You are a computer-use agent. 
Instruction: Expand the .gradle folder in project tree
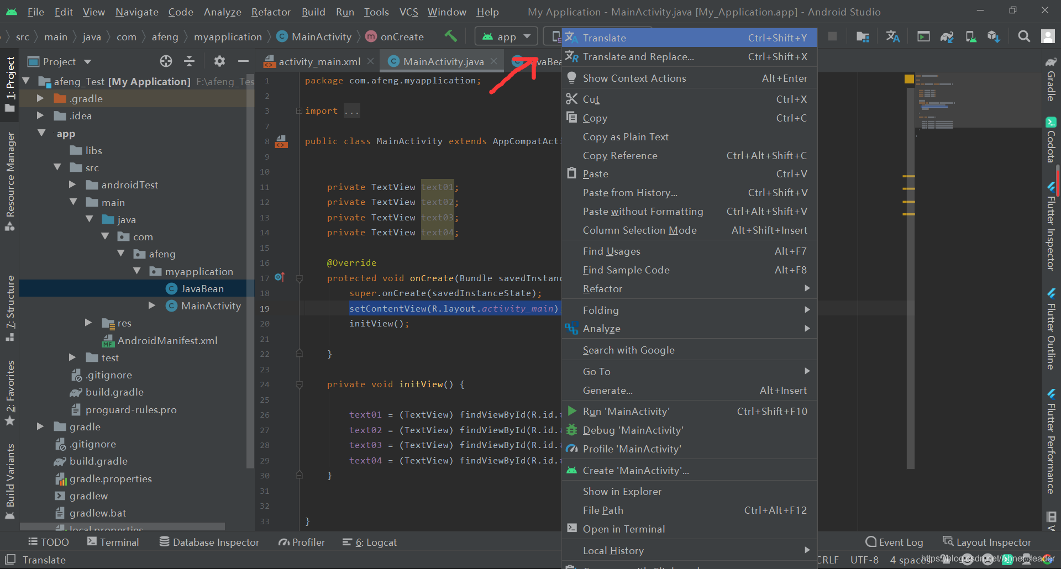coord(40,98)
